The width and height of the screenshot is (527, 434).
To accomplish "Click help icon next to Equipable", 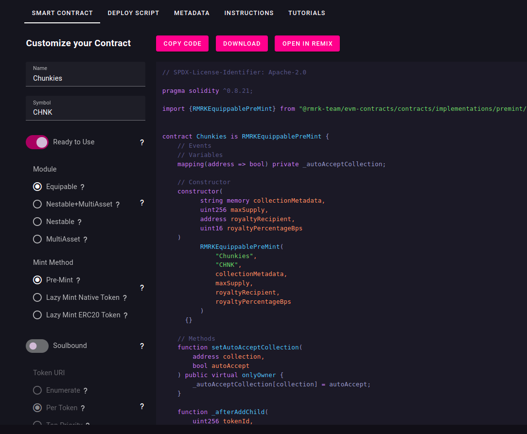I will tap(83, 187).
